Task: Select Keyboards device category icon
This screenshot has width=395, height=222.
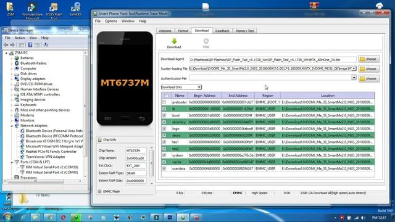Action: 17,105
